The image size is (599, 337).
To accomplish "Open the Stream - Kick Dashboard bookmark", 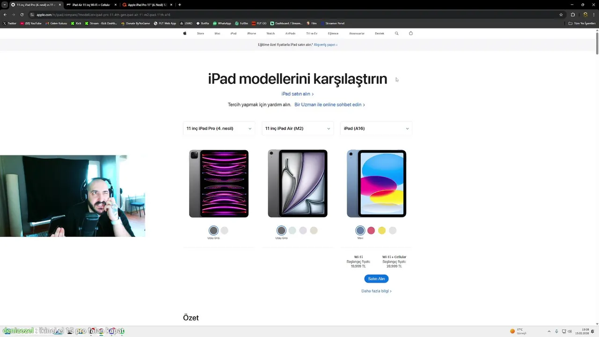I will [x=101, y=23].
